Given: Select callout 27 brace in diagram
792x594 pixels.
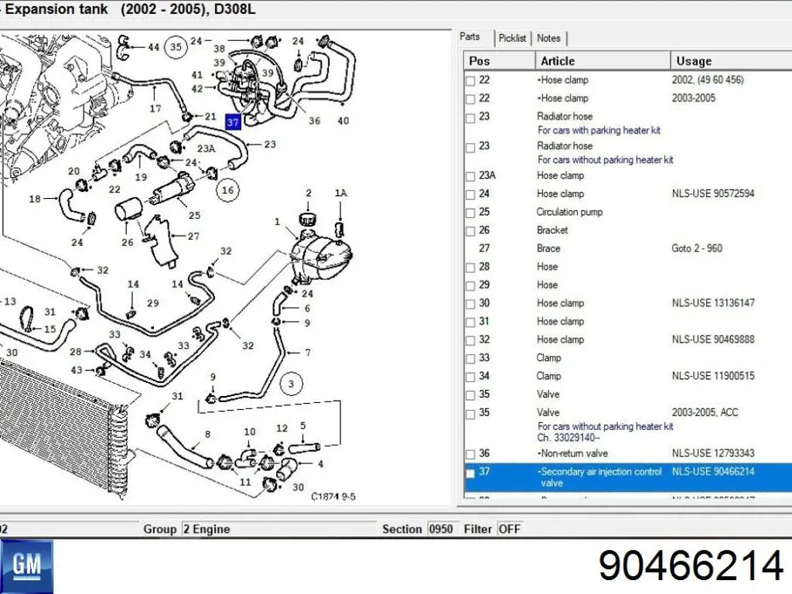Looking at the screenshot, I should (x=193, y=236).
